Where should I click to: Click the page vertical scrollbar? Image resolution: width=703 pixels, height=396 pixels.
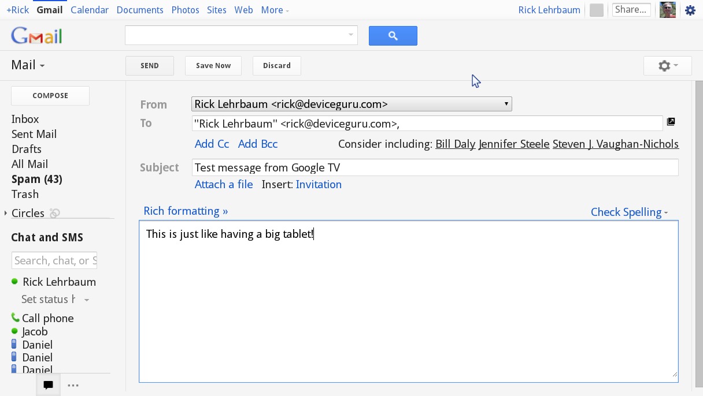[x=698, y=234]
